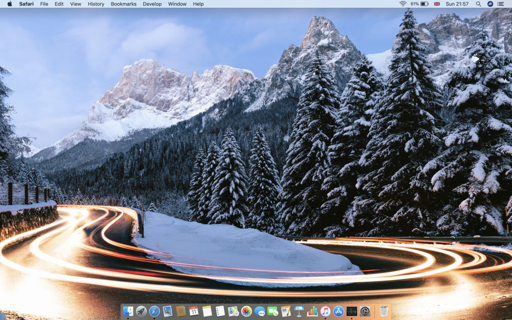Open the Window menu
Screen dimensions: 512x320
[x=177, y=4]
